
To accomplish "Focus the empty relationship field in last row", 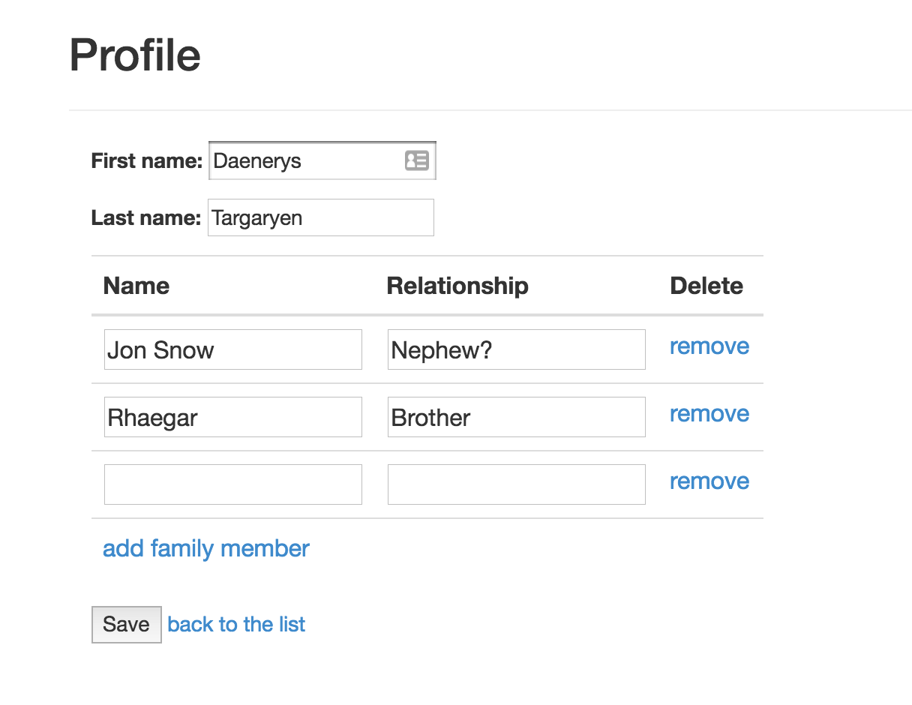I will click(516, 484).
